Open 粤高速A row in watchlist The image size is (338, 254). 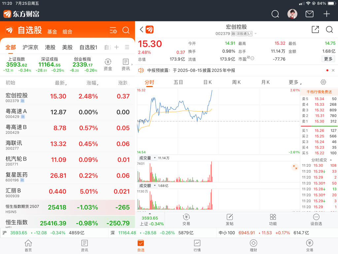[x=67, y=112]
